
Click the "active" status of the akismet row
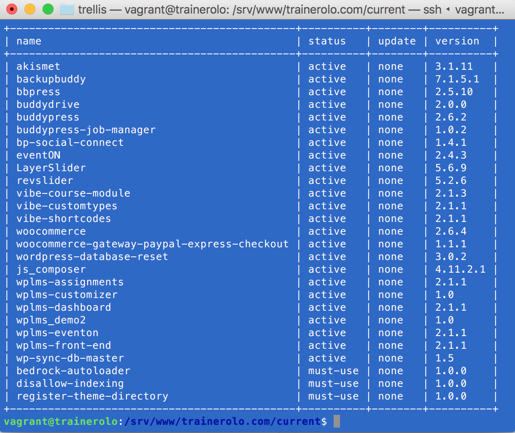tap(327, 66)
